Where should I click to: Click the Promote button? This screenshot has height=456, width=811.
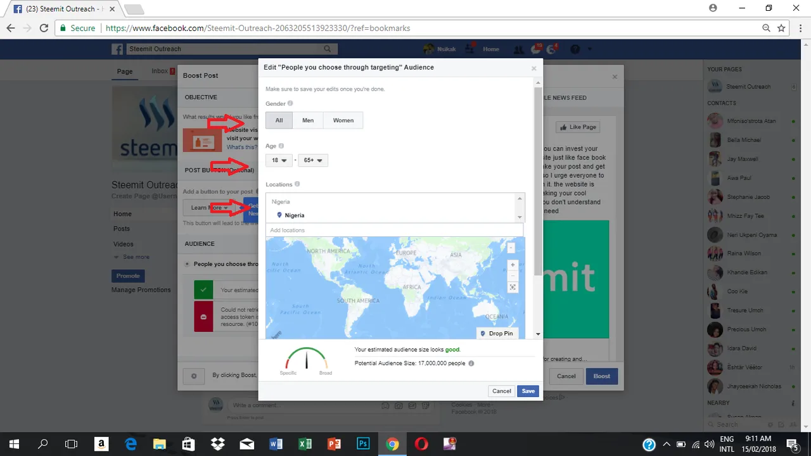click(128, 275)
